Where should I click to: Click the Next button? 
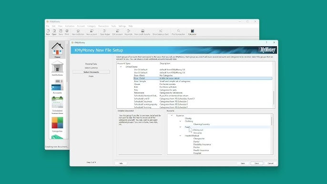point(257,164)
